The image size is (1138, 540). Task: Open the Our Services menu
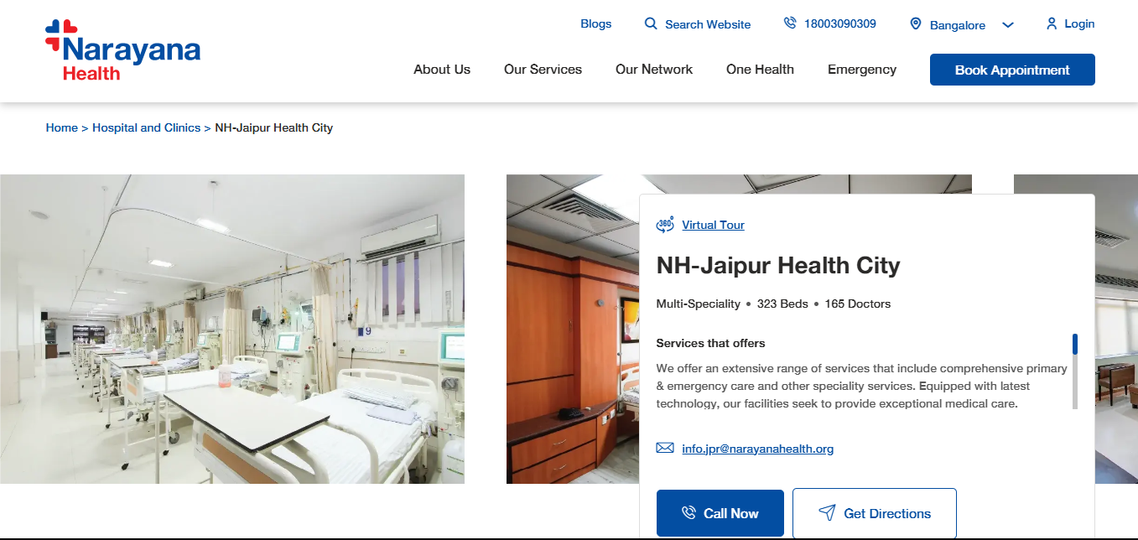pyautogui.click(x=543, y=70)
